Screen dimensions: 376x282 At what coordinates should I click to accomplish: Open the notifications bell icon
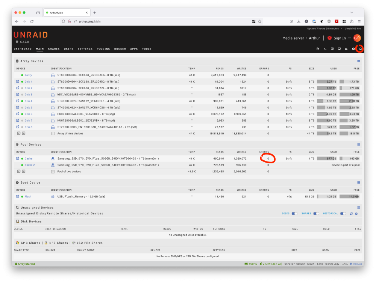[x=360, y=49]
